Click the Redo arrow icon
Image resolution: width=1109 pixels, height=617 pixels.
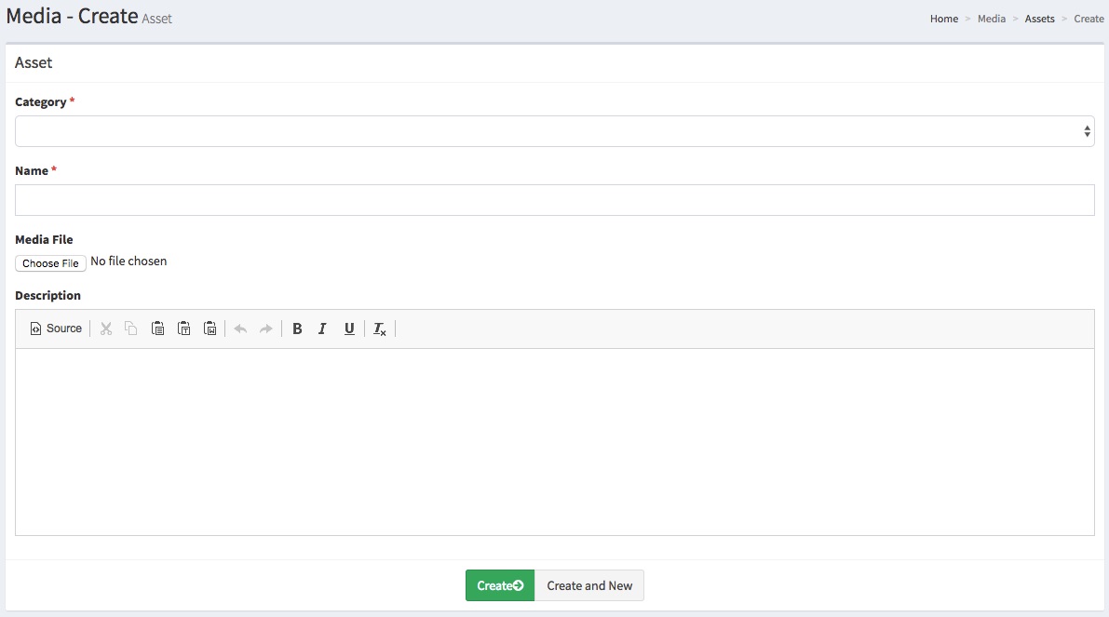pyautogui.click(x=266, y=329)
